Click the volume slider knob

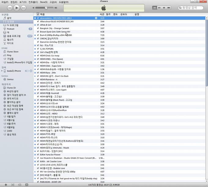(x=46, y=8)
